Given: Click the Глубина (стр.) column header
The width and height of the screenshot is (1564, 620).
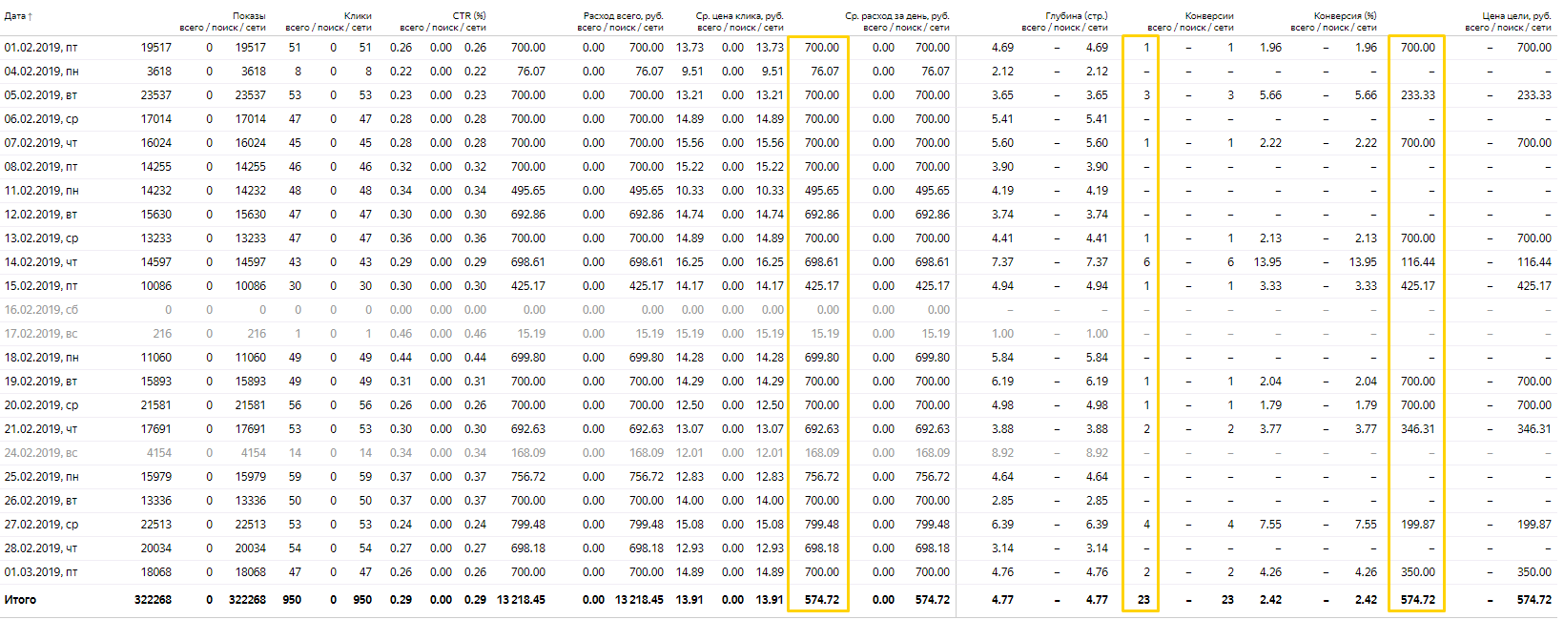Looking at the screenshot, I should coord(1077,16).
